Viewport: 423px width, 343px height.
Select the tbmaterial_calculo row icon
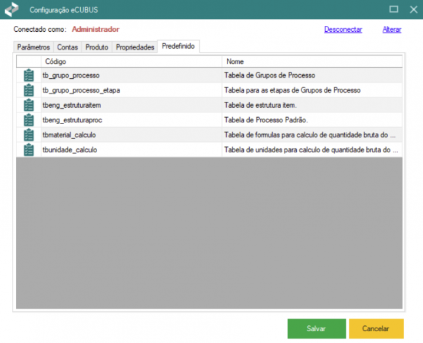[x=29, y=135]
